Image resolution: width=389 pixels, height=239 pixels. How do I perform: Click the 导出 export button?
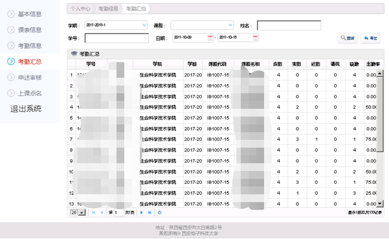tap(370, 38)
